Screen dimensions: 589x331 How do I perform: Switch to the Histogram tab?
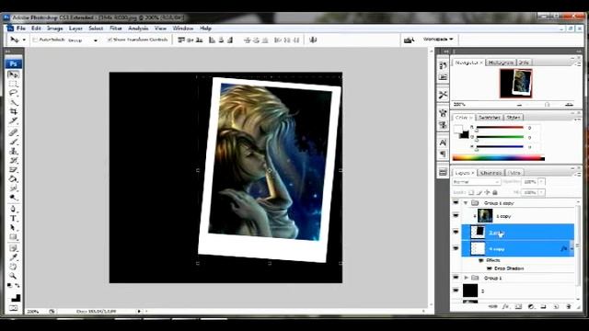pyautogui.click(x=501, y=63)
